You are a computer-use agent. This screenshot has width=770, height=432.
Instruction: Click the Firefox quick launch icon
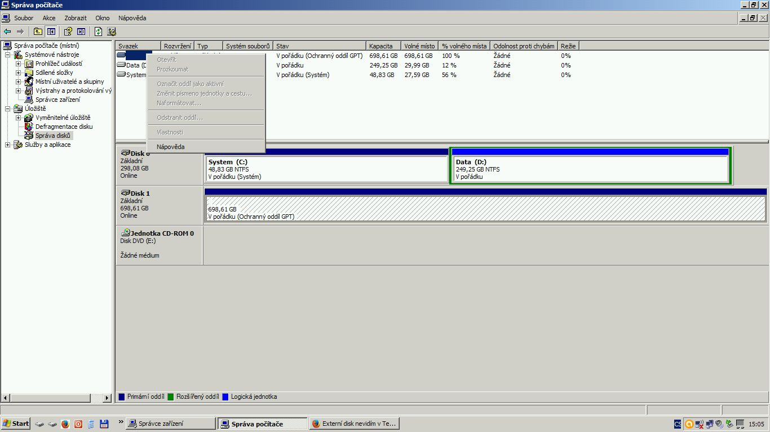[65, 424]
